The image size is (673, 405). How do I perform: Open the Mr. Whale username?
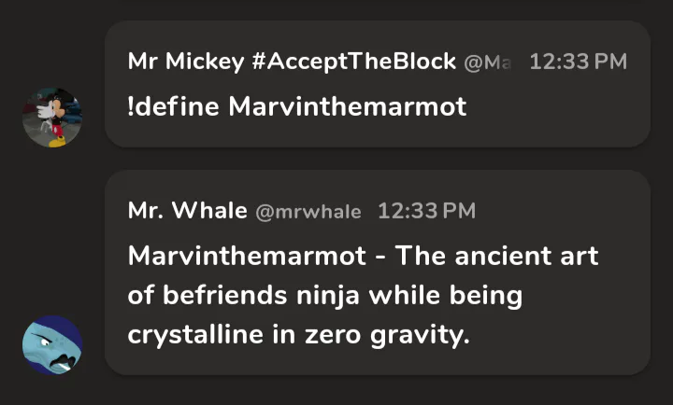click(186, 211)
